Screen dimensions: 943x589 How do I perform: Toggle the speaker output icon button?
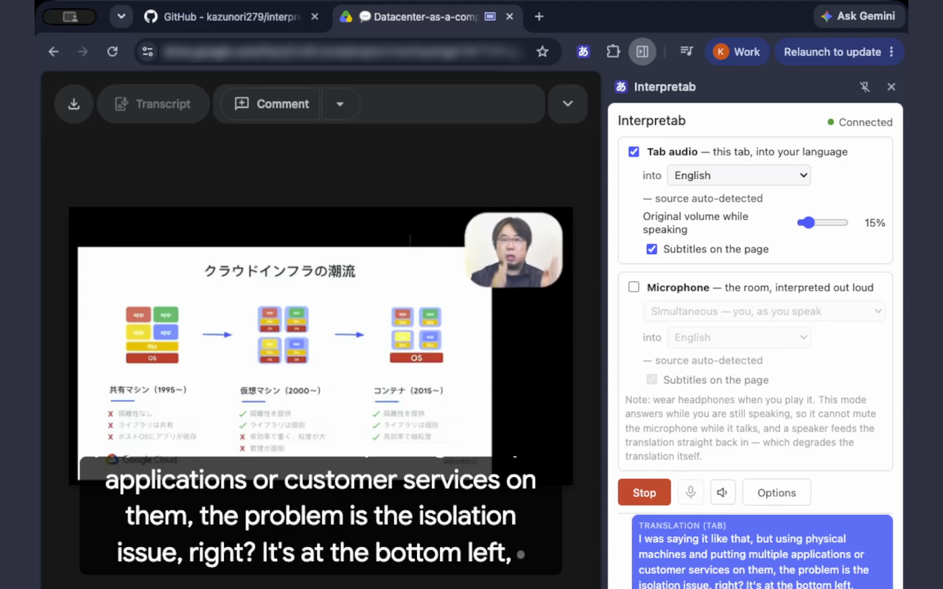723,493
